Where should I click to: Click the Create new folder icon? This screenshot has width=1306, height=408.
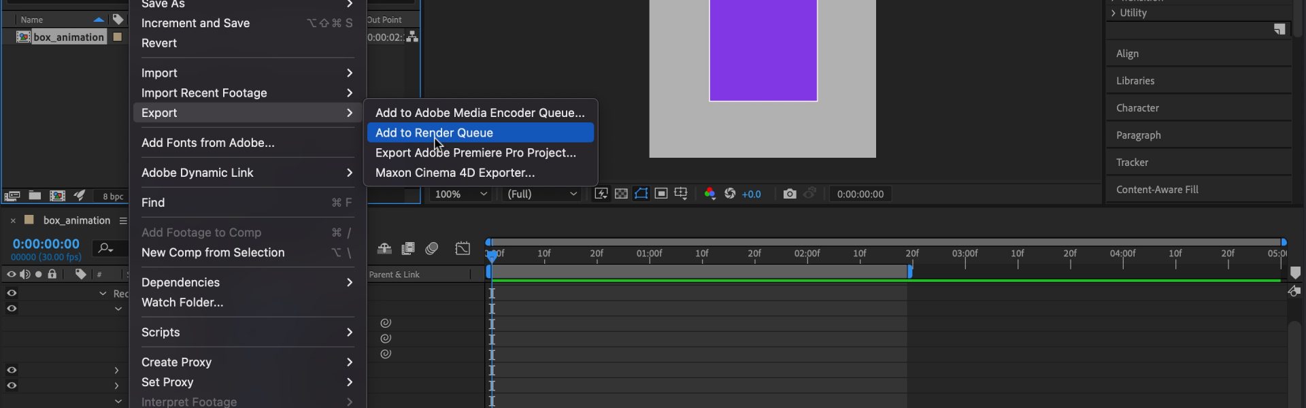tap(35, 196)
